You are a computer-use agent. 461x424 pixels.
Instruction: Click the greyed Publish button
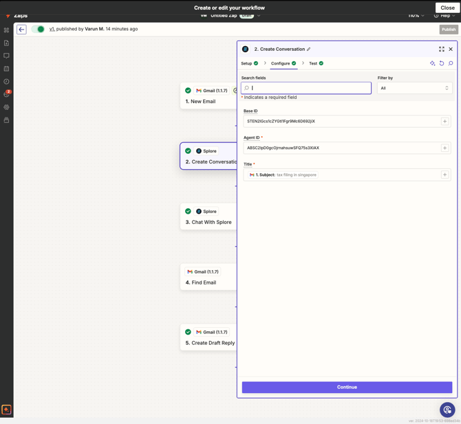449,30
